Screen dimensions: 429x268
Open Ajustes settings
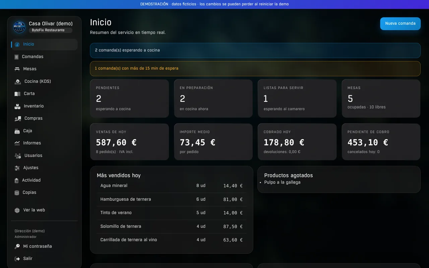tap(44, 168)
